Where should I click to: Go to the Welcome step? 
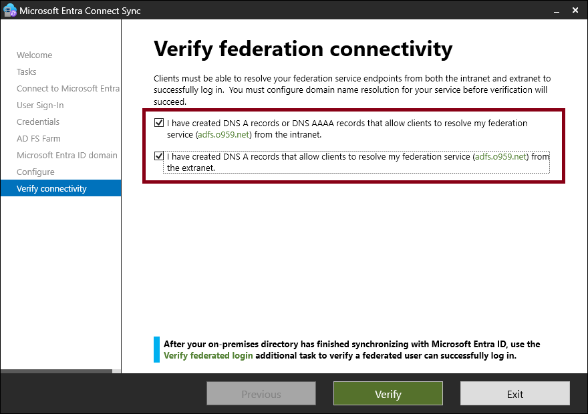pyautogui.click(x=35, y=55)
